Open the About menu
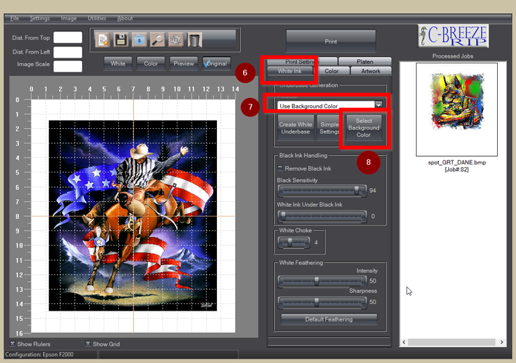Screen dimensions: 516x363 point(125,18)
